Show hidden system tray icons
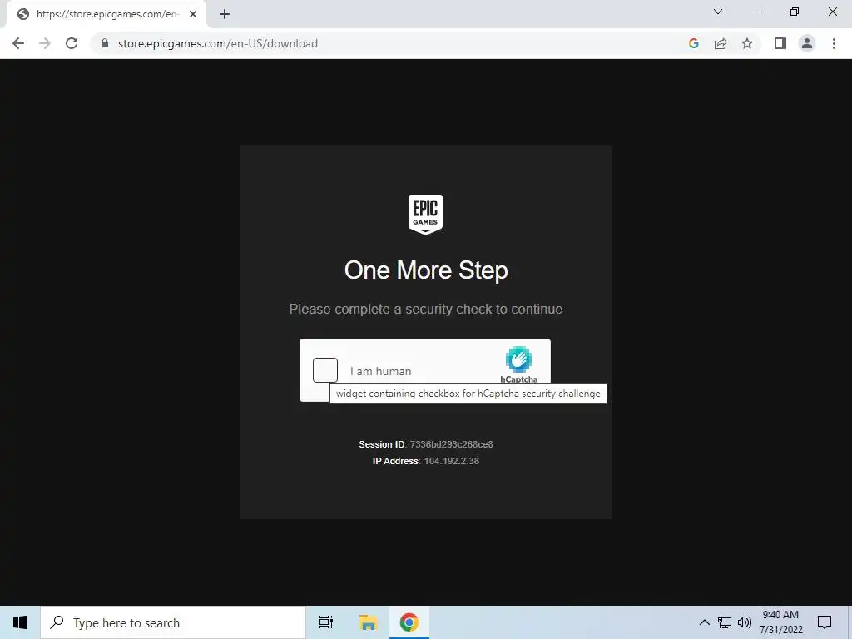852x639 pixels. [704, 622]
